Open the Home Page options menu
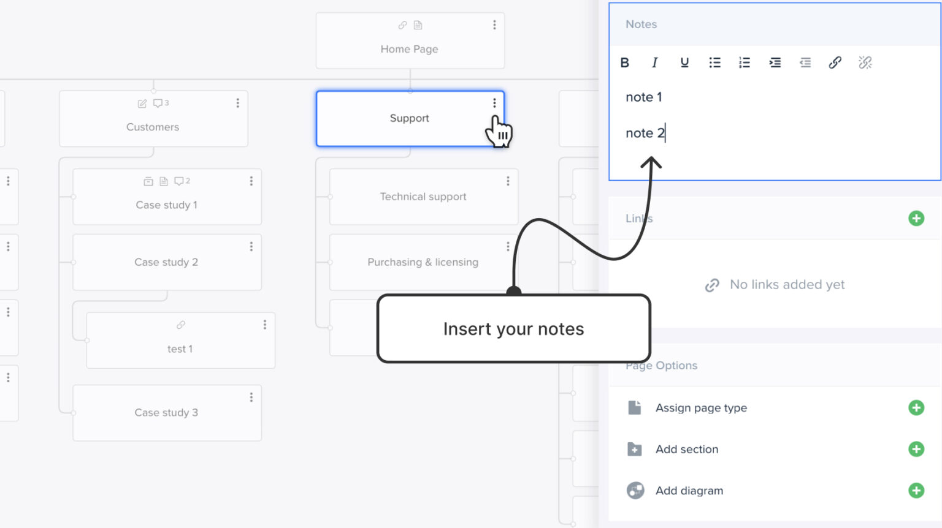Image resolution: width=942 pixels, height=528 pixels. pyautogui.click(x=494, y=25)
